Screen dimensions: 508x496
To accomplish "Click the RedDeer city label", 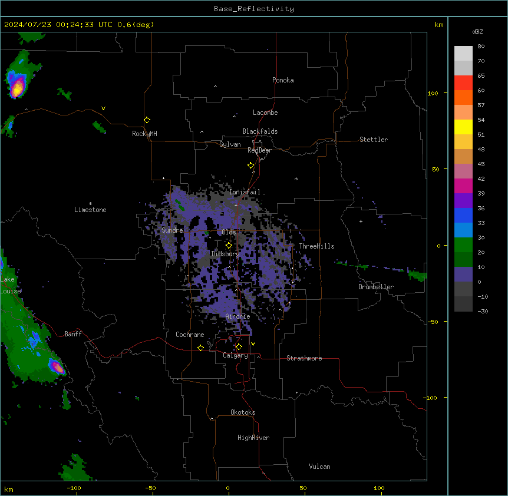I will pyautogui.click(x=259, y=150).
